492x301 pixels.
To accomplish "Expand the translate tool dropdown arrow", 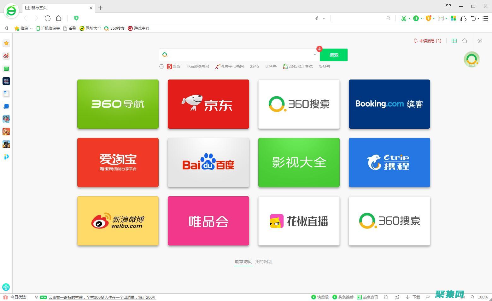I will 421,18.
